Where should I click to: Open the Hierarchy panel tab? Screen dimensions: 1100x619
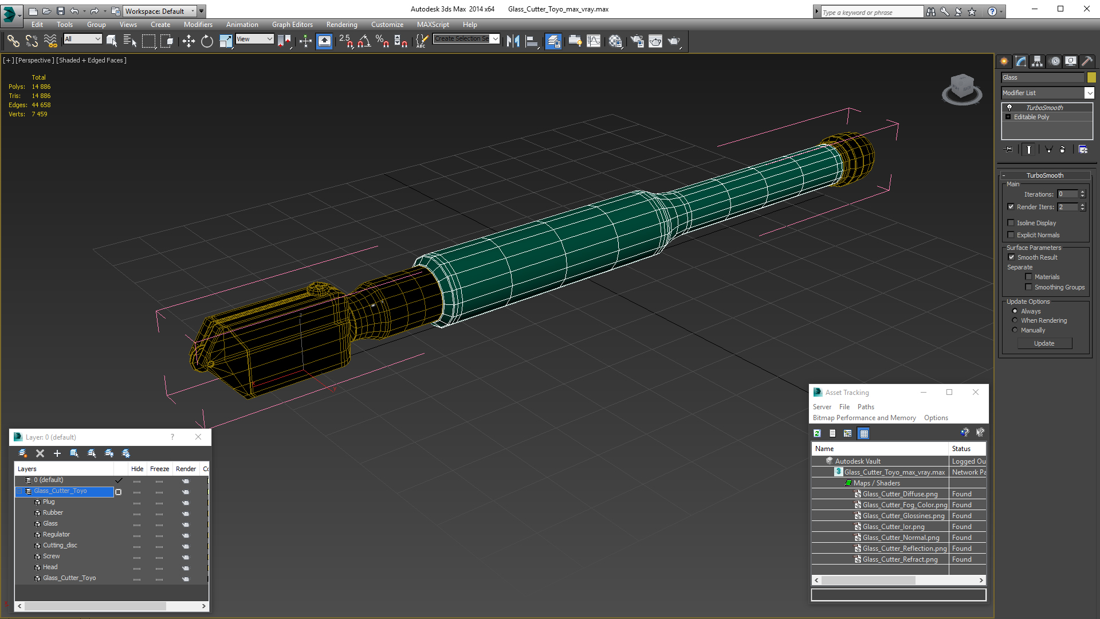click(1037, 61)
